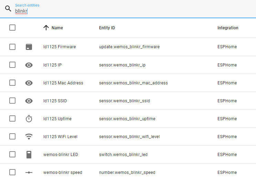Toggle the select-all checkbox in header
Screen dimensions: 256x187
pos(12,28)
